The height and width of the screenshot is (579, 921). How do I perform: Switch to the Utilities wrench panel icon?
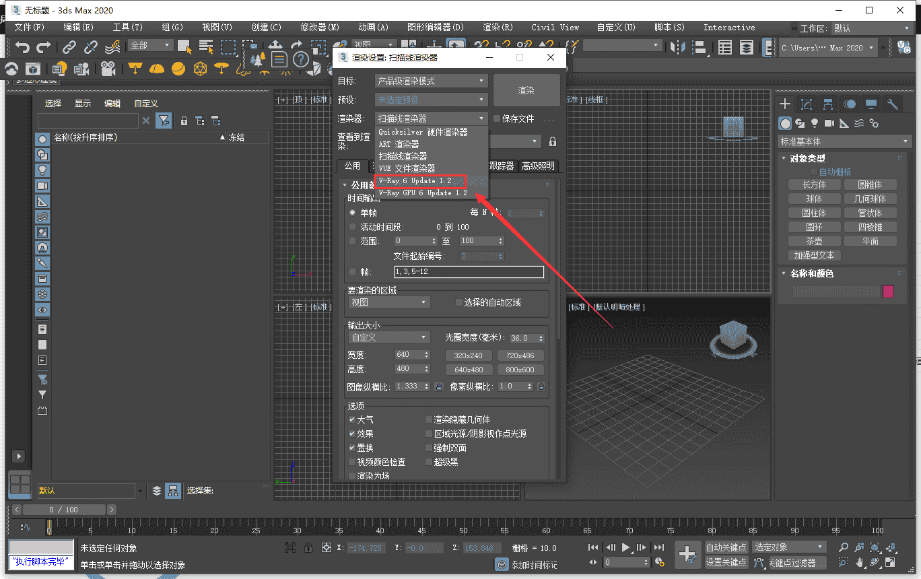pos(892,104)
